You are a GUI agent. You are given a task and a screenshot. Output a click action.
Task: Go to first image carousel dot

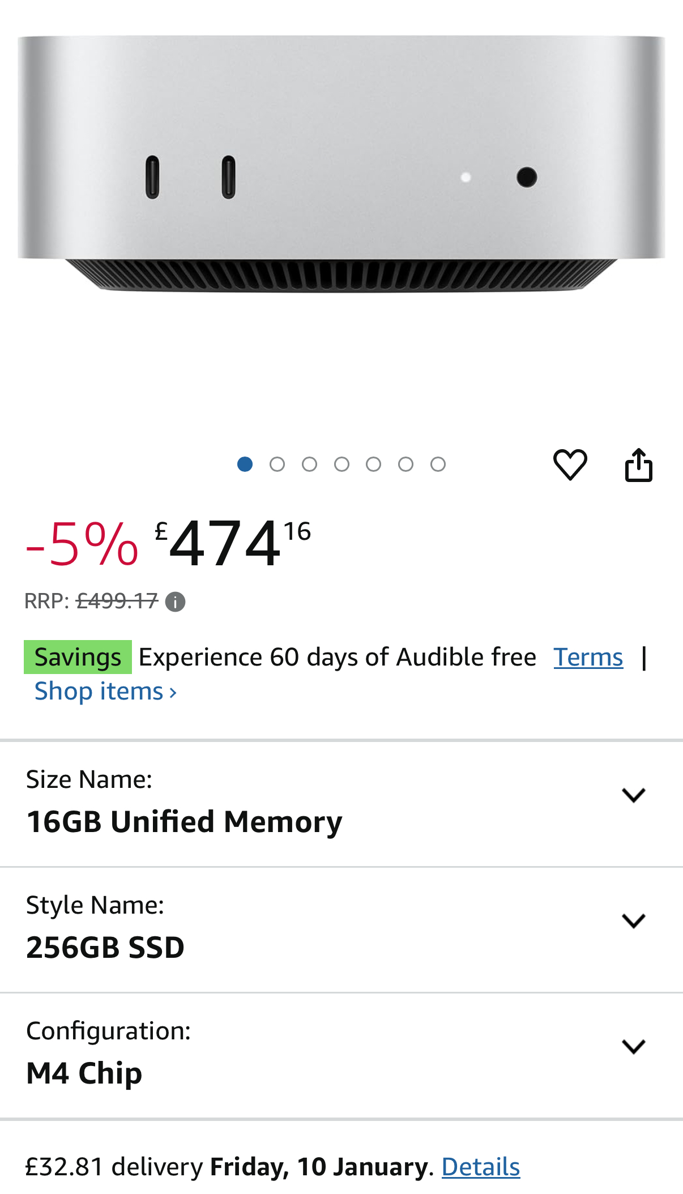(x=245, y=464)
